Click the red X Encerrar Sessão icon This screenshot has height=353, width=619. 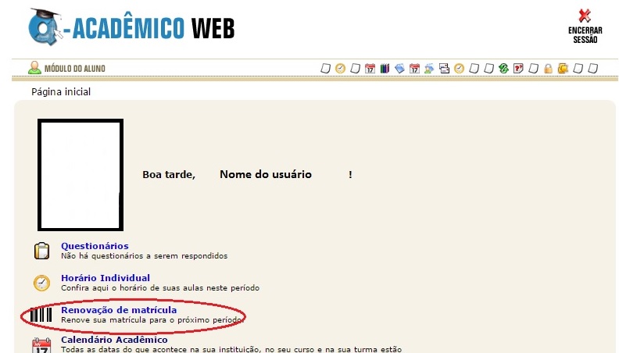(x=584, y=16)
